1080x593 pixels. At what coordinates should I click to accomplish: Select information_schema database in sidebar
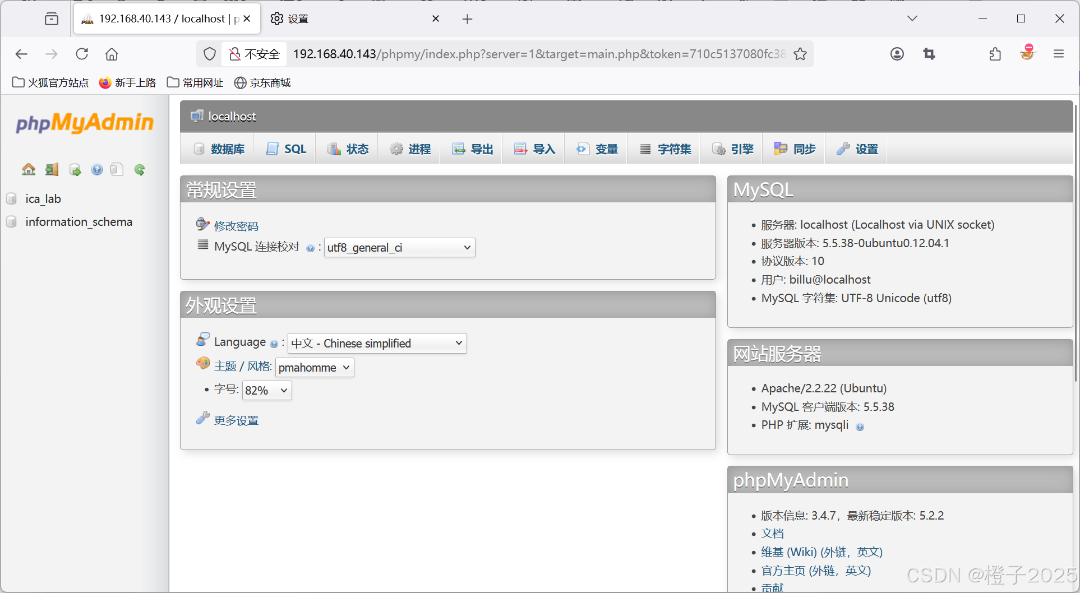coord(79,222)
